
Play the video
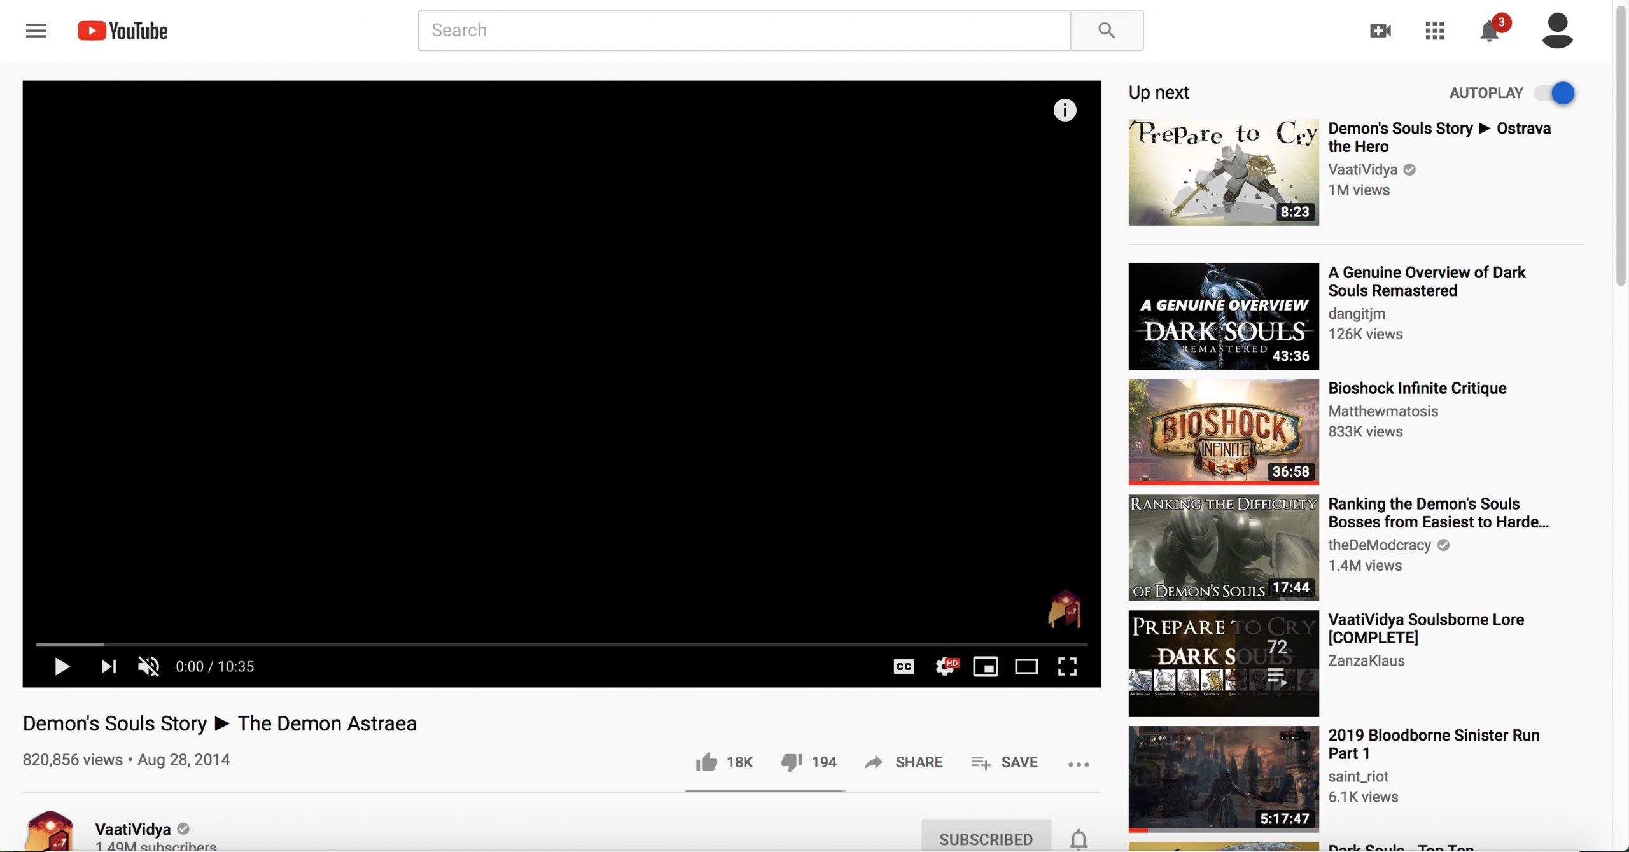point(62,666)
